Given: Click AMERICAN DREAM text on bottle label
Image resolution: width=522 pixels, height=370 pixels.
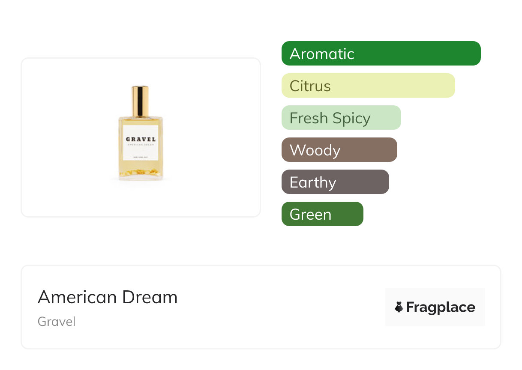Looking at the screenshot, I should 141,145.
